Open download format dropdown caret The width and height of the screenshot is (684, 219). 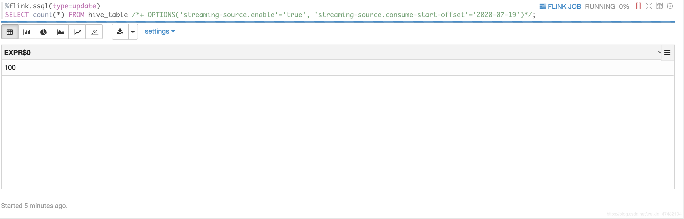point(133,32)
